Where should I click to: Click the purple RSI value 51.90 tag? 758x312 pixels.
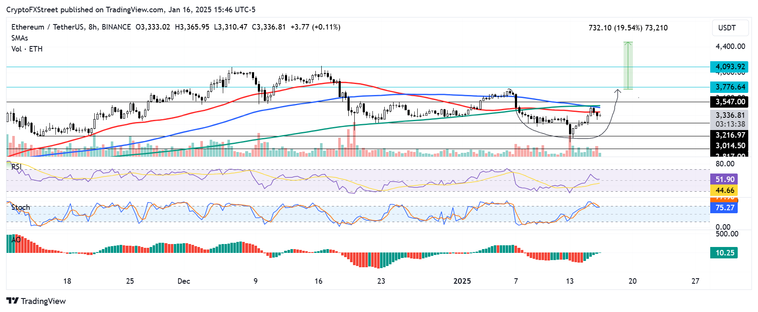click(724, 179)
